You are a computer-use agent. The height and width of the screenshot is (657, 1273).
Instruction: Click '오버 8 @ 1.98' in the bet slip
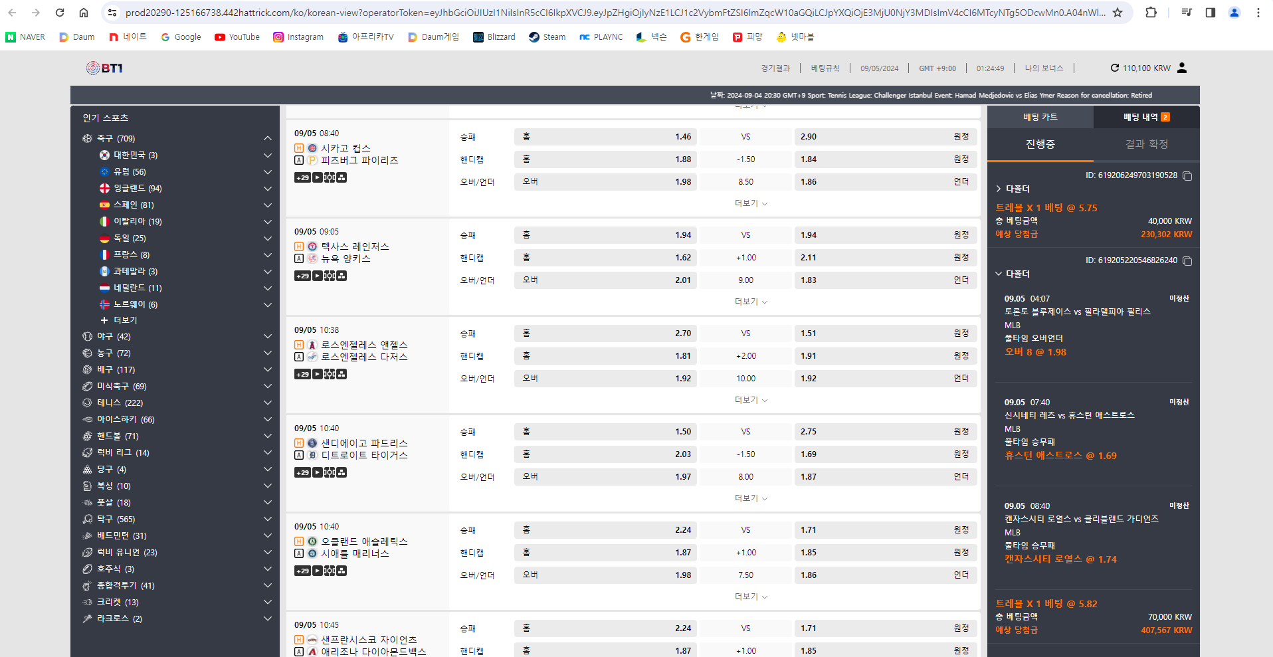(1035, 352)
